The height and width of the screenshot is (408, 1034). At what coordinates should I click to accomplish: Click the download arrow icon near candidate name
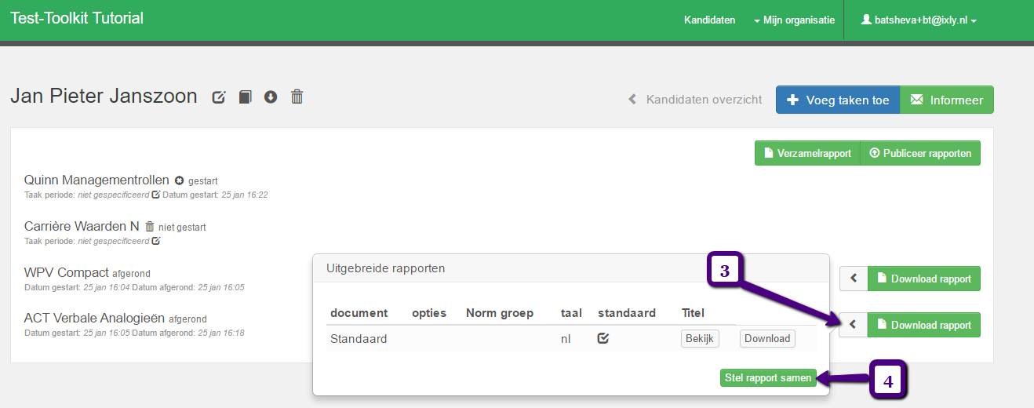pos(271,97)
